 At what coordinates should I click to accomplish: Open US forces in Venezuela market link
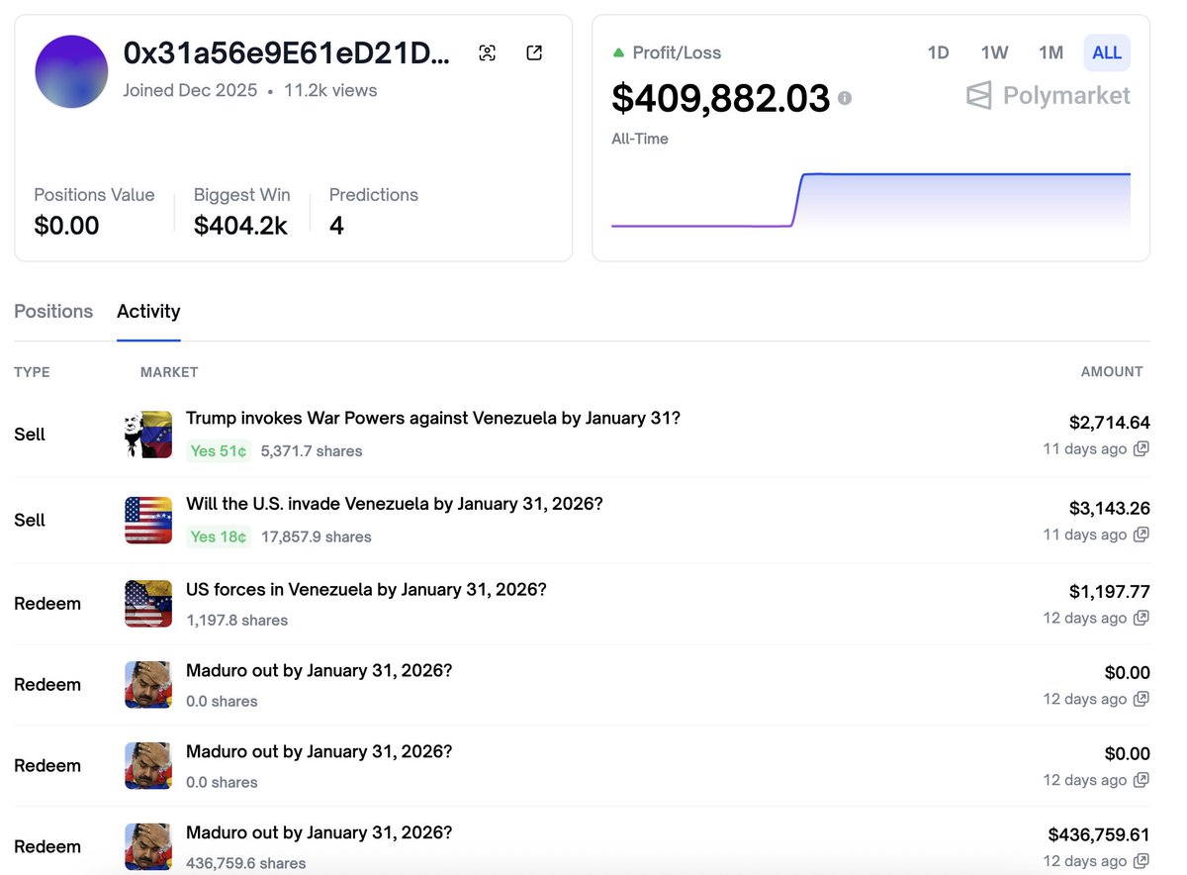pyautogui.click(x=366, y=589)
